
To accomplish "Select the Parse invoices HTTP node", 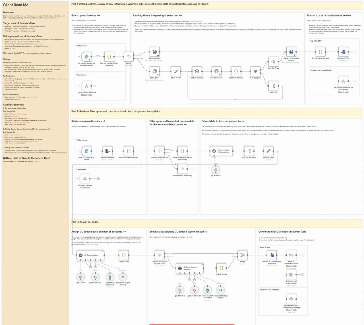I will click(154, 52).
